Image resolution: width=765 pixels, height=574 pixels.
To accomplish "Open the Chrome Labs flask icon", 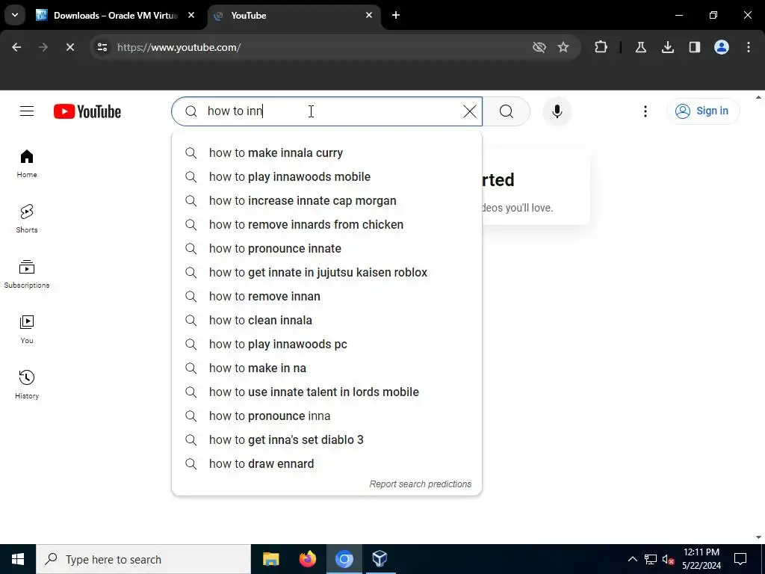I will [640, 47].
